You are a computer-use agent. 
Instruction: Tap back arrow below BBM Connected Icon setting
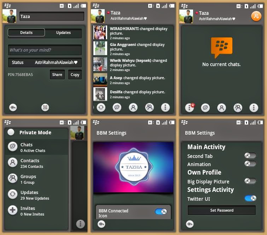pos(101,224)
